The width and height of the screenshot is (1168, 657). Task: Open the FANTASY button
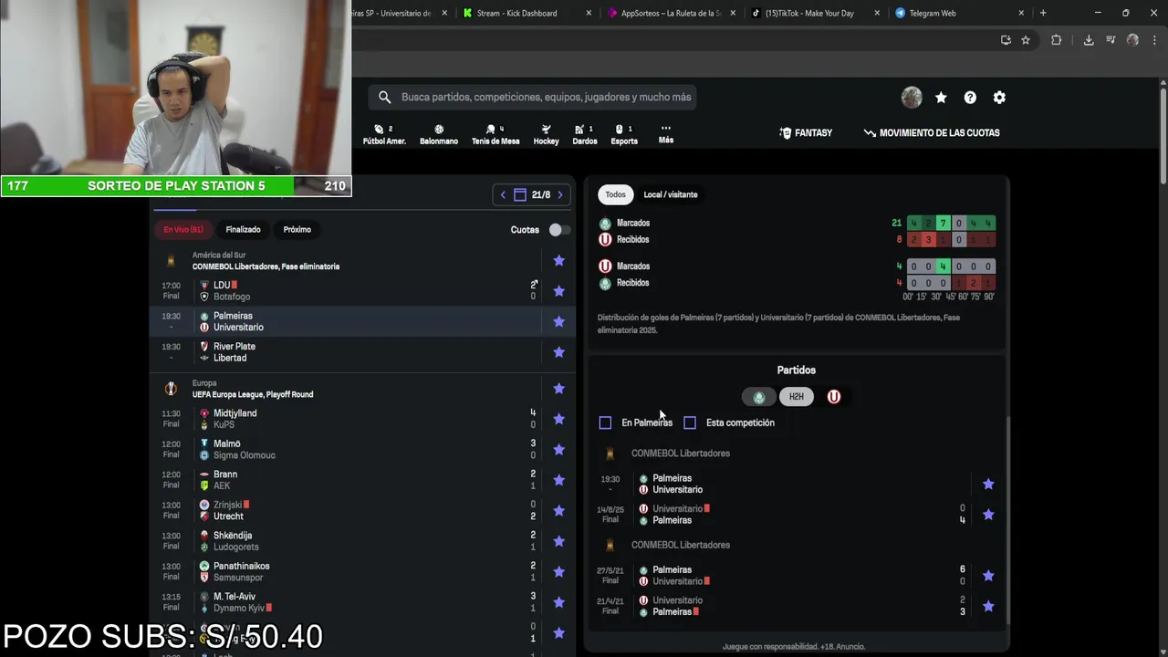806,133
